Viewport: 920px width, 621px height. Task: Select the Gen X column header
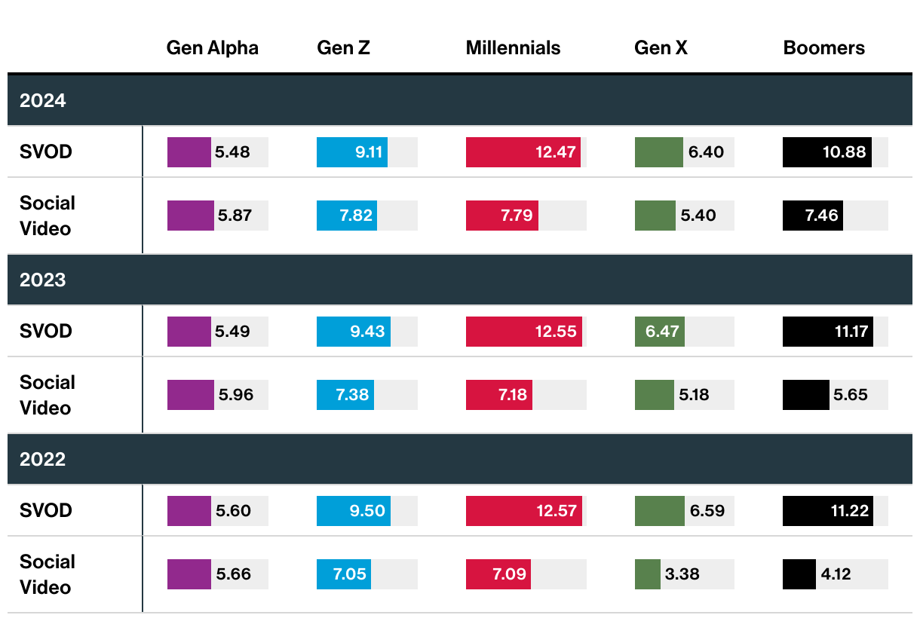coord(661,48)
